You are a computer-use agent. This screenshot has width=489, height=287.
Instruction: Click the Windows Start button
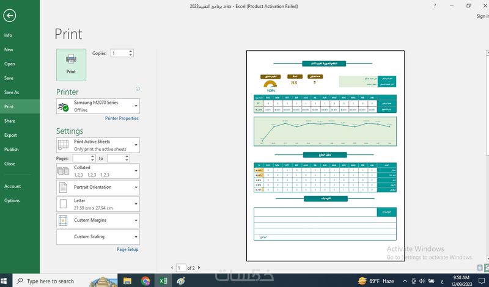(x=6, y=281)
